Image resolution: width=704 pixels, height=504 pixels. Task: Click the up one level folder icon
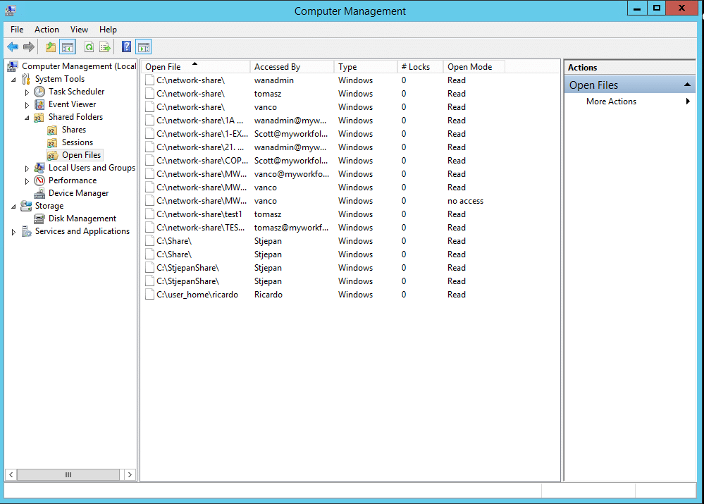(49, 47)
